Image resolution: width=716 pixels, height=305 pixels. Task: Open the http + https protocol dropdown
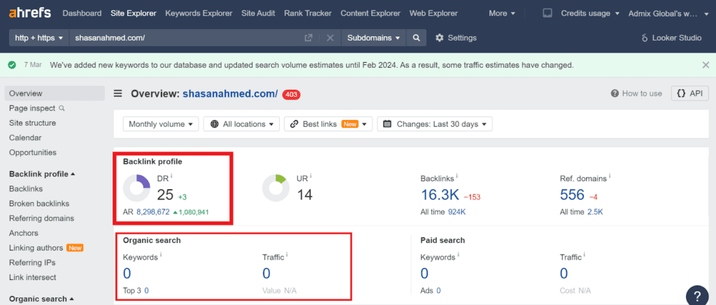click(39, 38)
